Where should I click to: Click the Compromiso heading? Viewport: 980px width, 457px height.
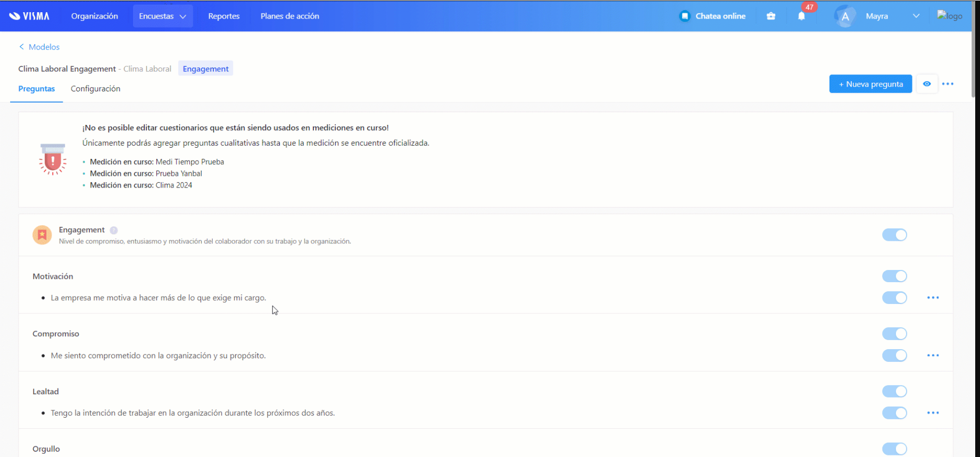[56, 334]
